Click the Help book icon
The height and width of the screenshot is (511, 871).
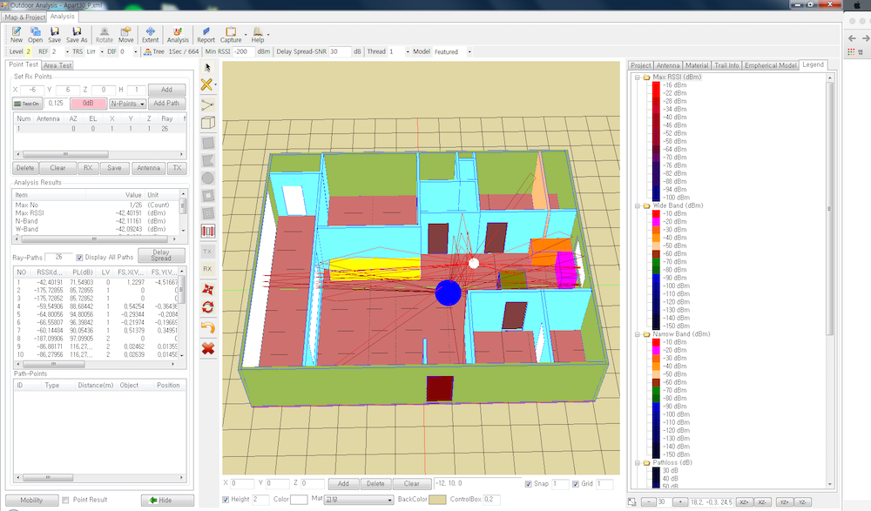point(258,31)
